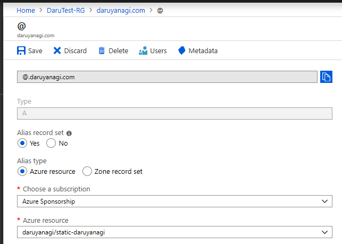Show info tooltip for Alias record set

69,133
